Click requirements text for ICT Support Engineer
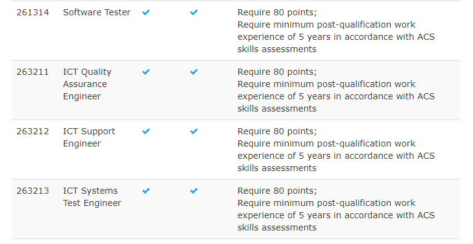Viewport: 473px width, 244px height. (x=336, y=150)
